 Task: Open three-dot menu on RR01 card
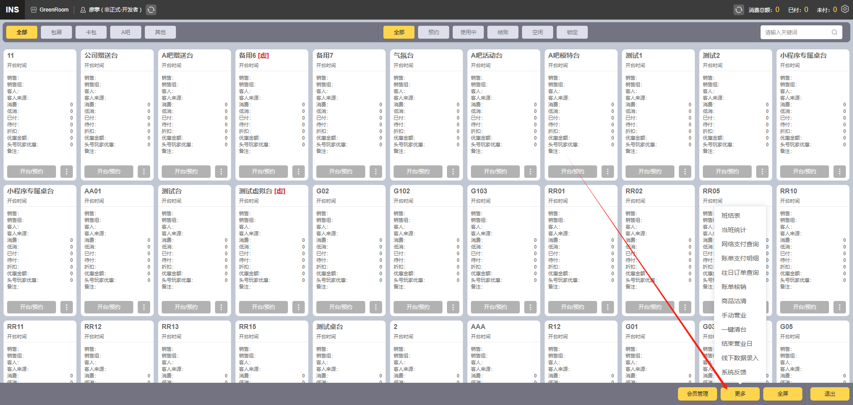608,307
